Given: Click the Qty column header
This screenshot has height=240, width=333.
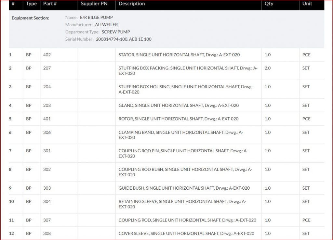Looking at the screenshot, I should [269, 4].
